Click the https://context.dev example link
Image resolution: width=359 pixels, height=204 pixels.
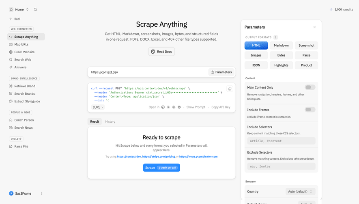[129, 156]
